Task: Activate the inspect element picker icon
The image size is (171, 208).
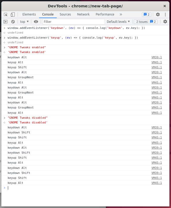Action: click(x=6, y=14)
